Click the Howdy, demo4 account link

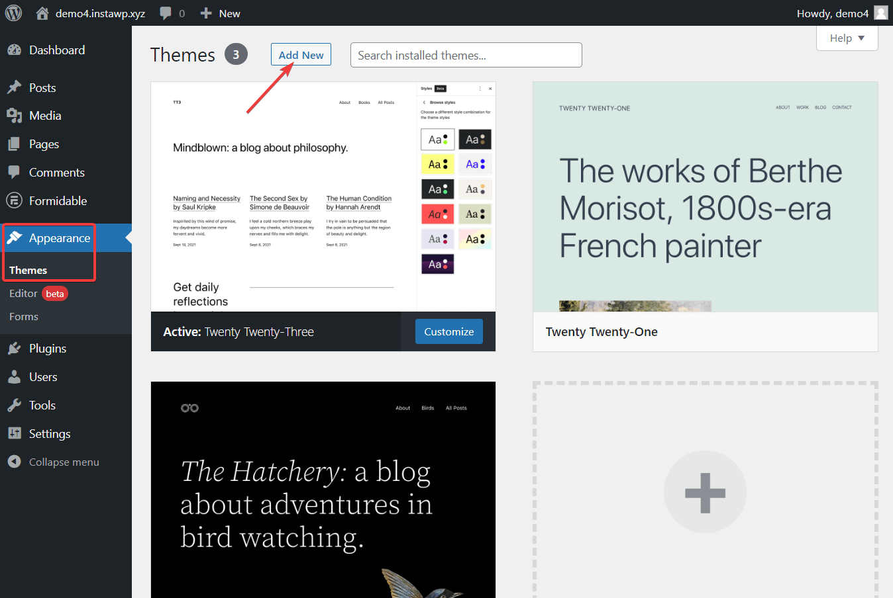pyautogui.click(x=833, y=13)
